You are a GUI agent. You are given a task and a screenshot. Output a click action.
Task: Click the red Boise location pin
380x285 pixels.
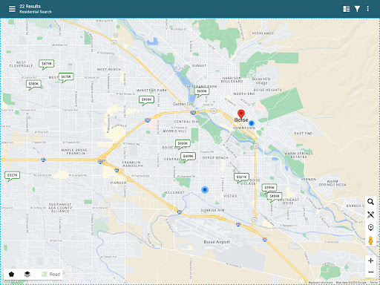[241, 114]
